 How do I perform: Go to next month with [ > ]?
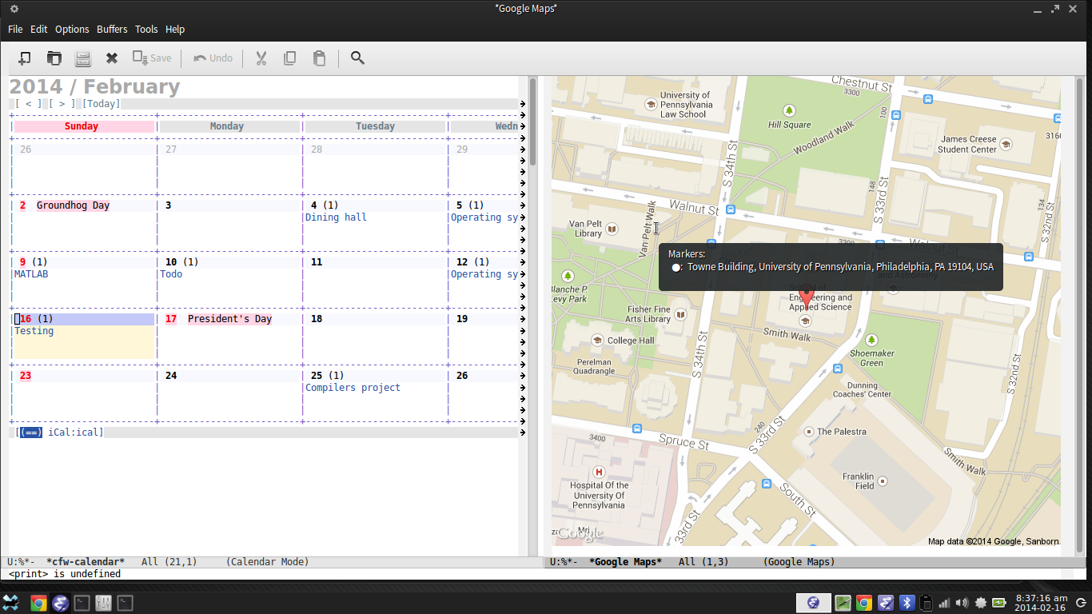click(x=62, y=103)
